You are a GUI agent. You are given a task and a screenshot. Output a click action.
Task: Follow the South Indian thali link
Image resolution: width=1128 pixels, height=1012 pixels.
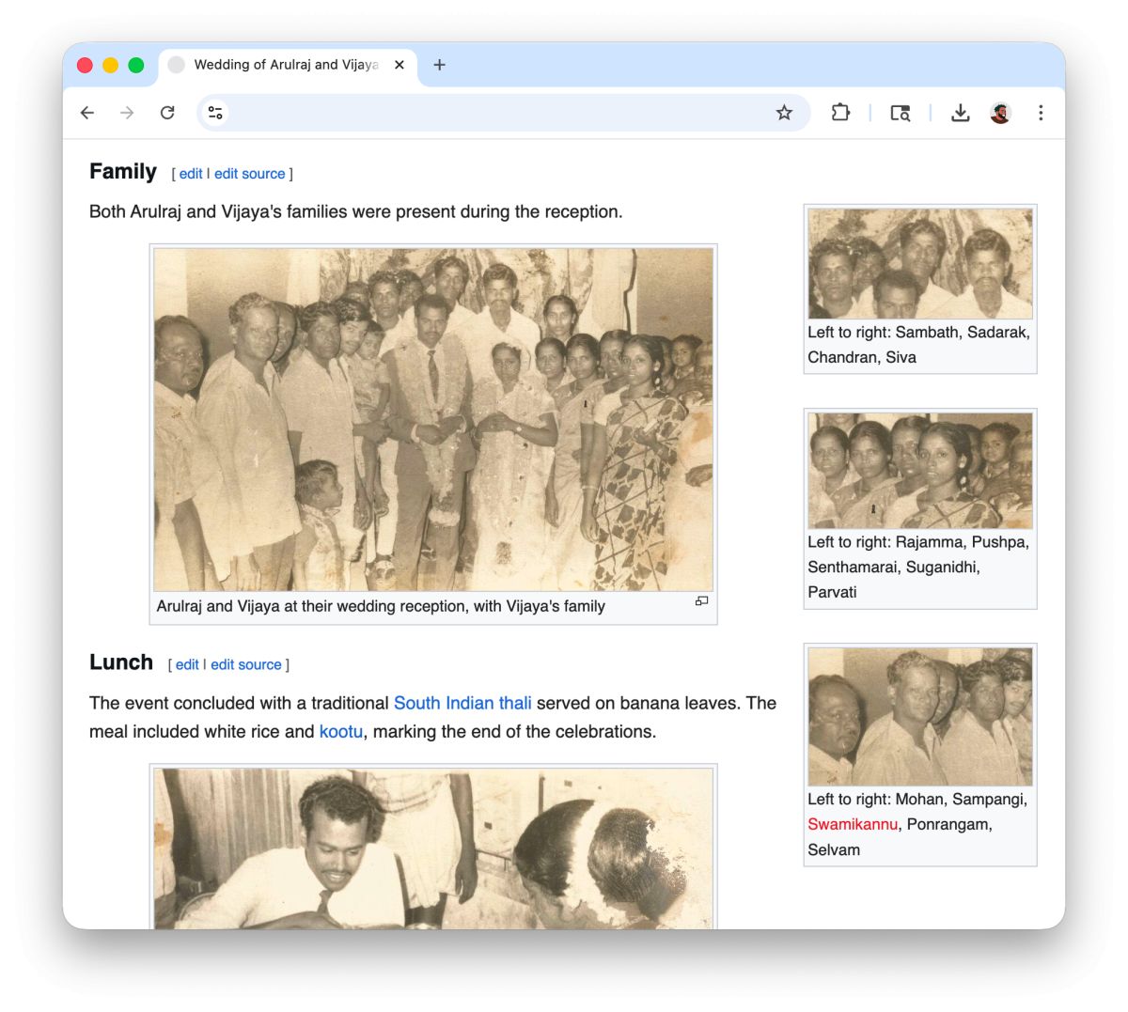[462, 703]
